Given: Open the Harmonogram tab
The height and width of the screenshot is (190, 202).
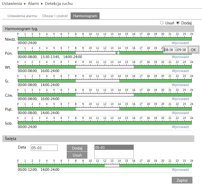Looking at the screenshot, I should (85, 16).
